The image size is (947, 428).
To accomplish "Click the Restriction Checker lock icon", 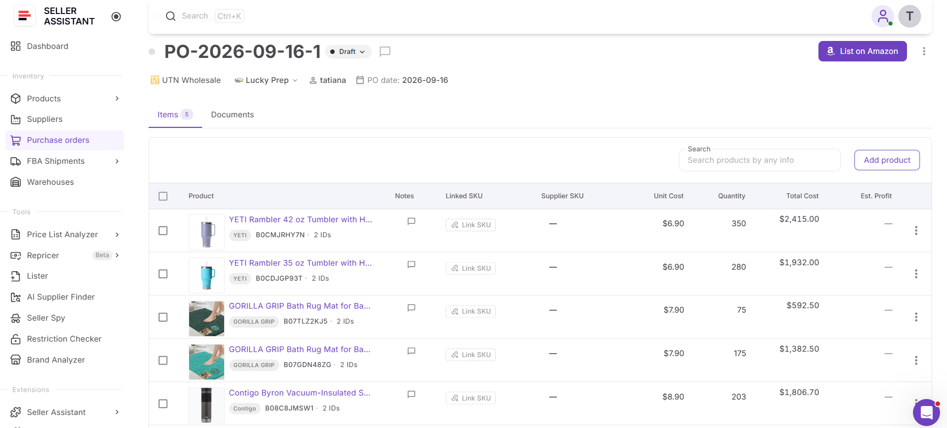I will (16, 339).
